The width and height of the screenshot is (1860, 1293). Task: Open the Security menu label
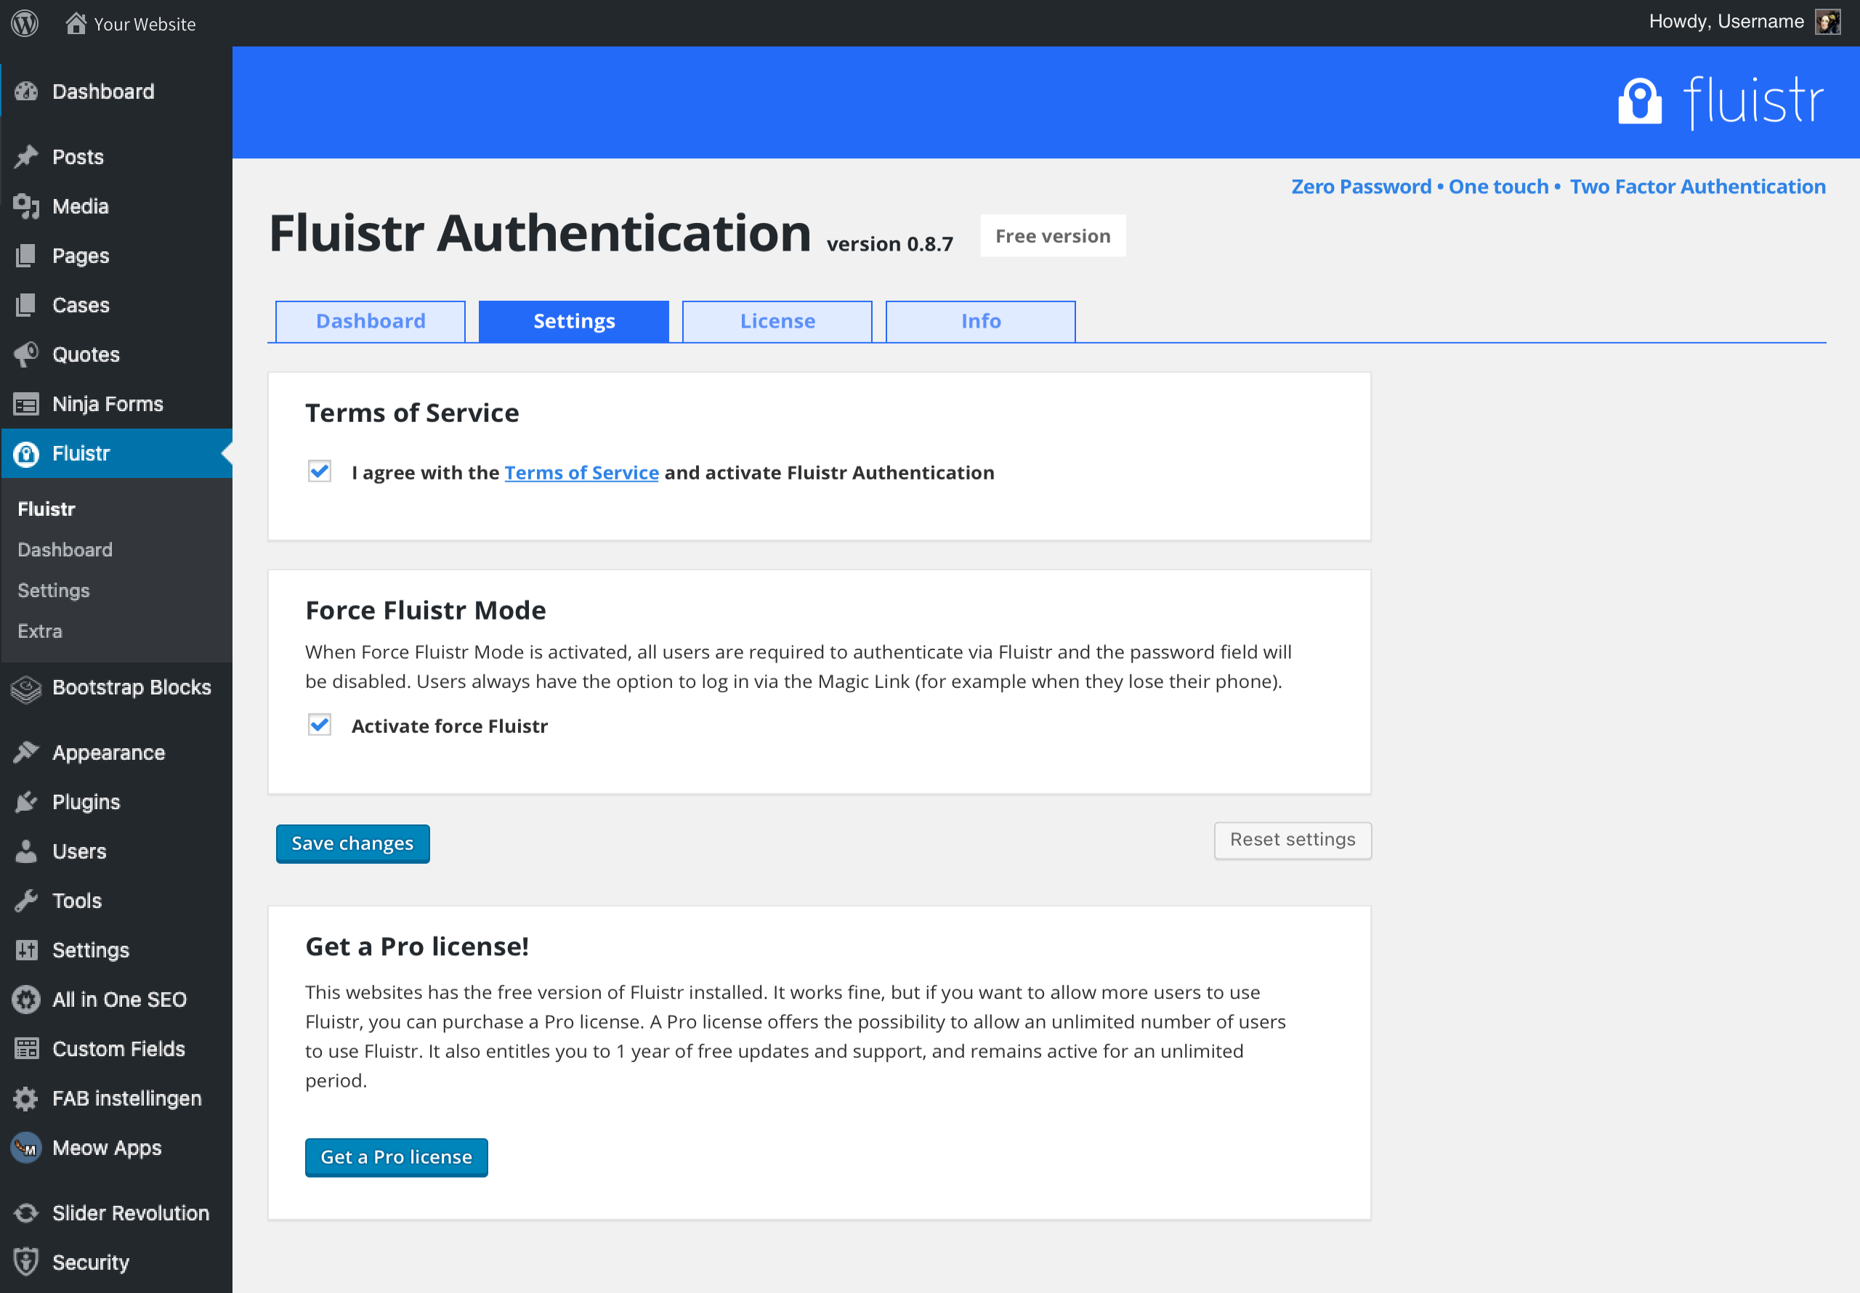click(x=91, y=1263)
